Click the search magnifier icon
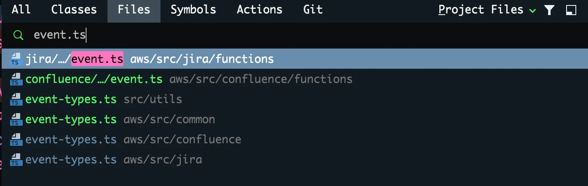The width and height of the screenshot is (588, 186). pos(18,35)
